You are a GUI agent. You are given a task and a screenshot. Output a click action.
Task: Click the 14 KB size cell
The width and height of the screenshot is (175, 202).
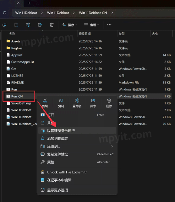(167, 55)
